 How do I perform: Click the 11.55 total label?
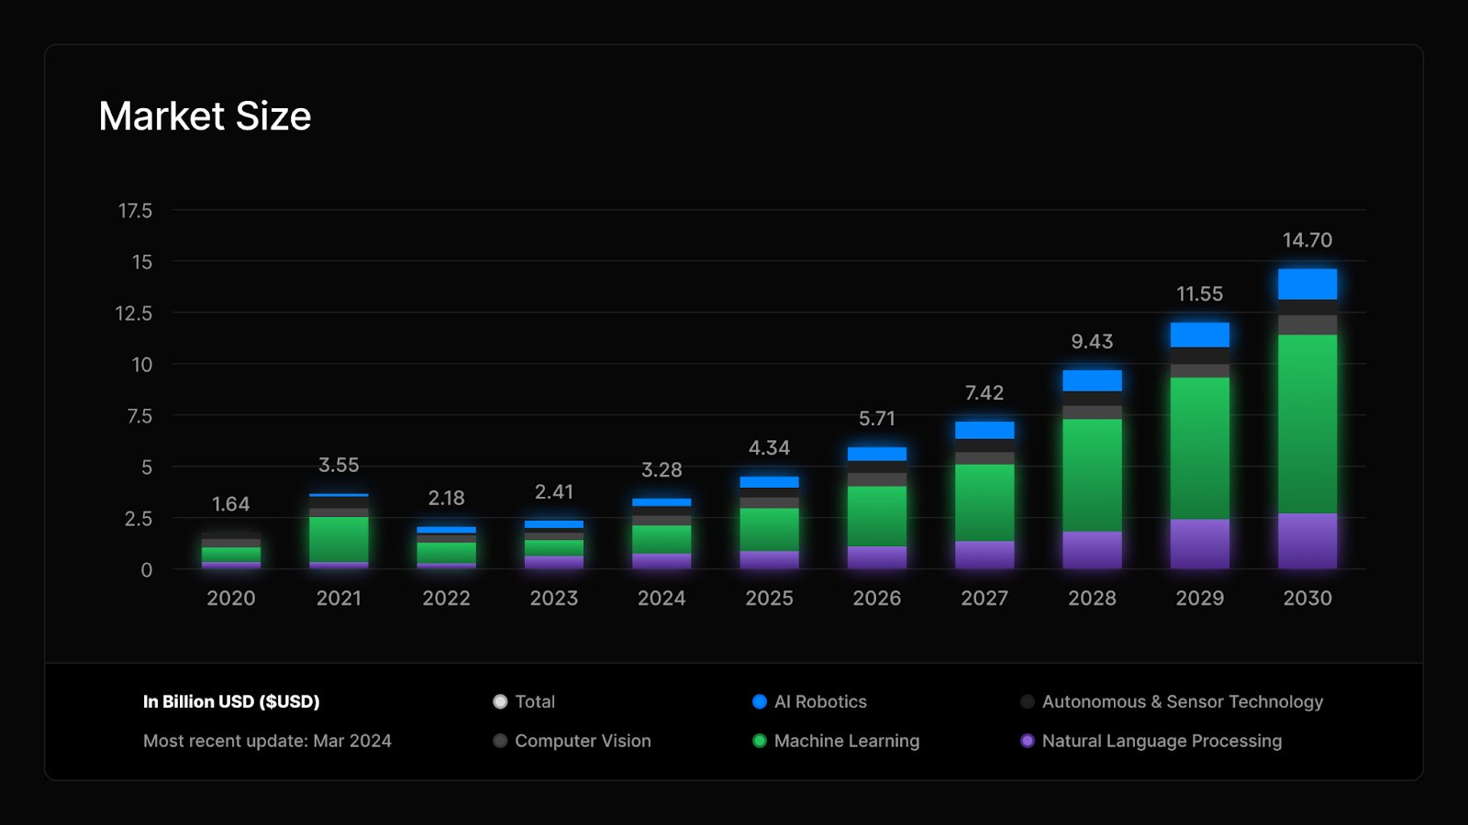[1200, 294]
